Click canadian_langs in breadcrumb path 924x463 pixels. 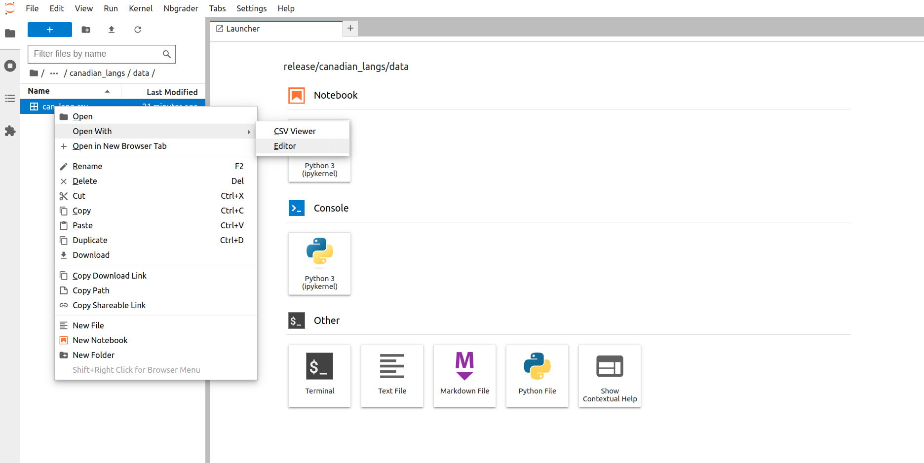pos(97,73)
